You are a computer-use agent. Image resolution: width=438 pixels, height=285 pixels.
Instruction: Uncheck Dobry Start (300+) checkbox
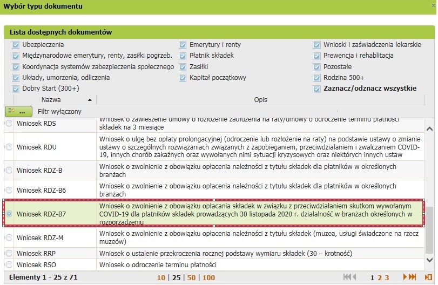[16, 89]
